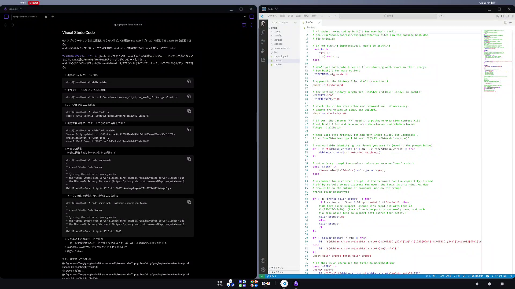515x289 pixels.
Task: Open Manage gear in VS Code
Action: point(263,269)
